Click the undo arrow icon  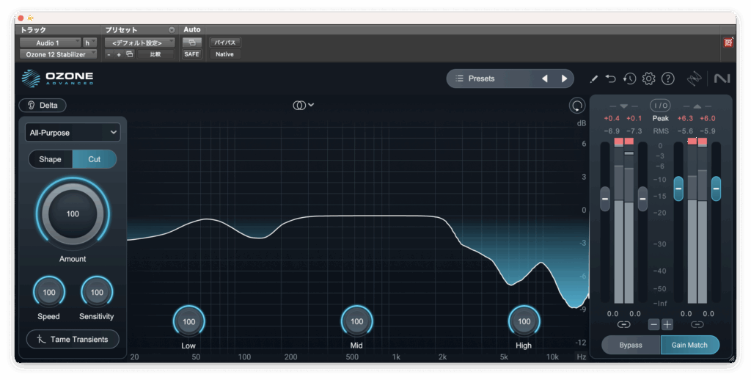point(610,78)
